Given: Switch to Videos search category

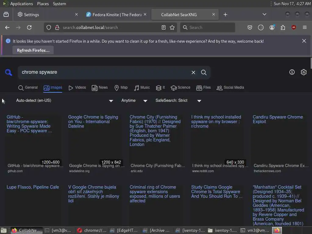Looking at the screenshot, I should (x=77, y=87).
